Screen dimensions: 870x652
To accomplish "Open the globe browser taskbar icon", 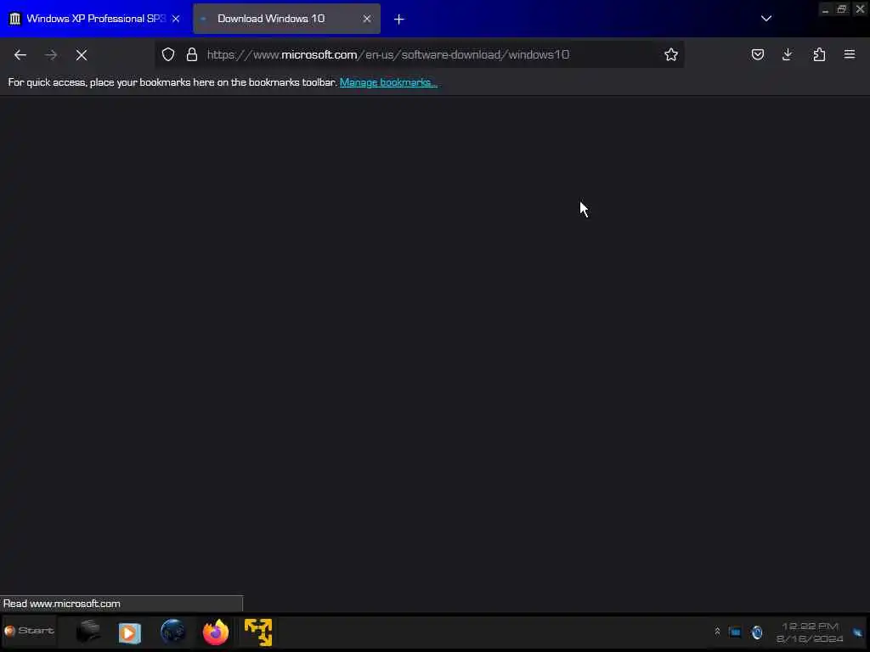I will (x=172, y=632).
